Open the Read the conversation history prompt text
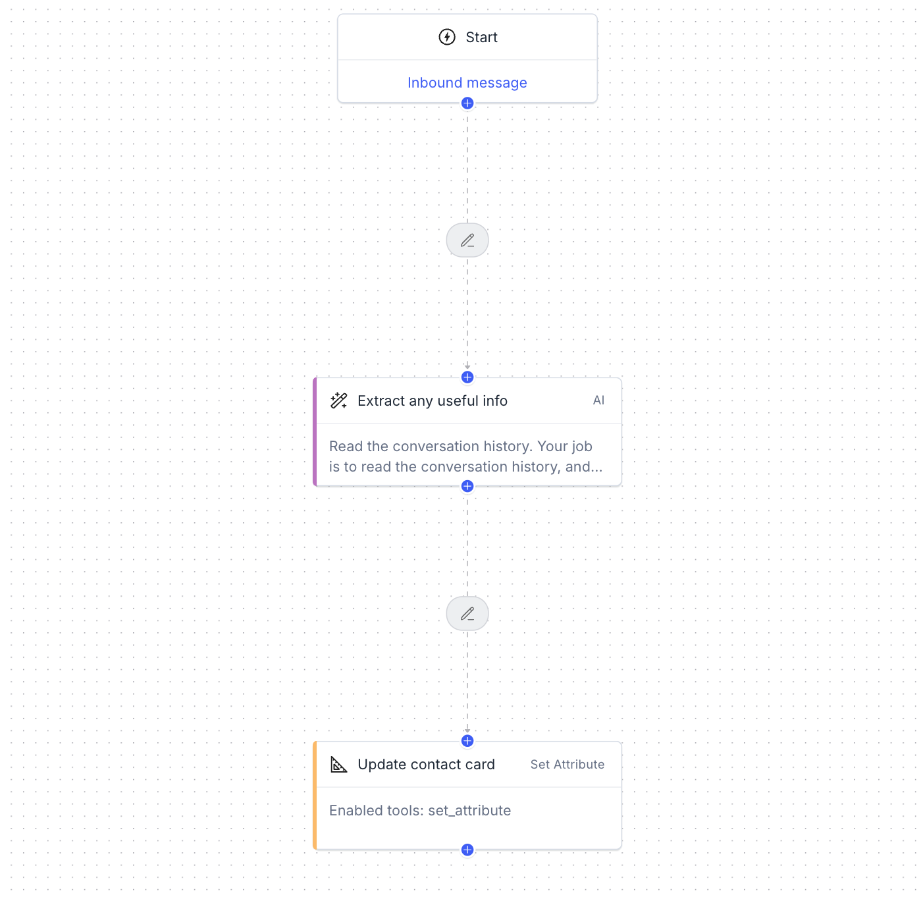923x901 pixels. coord(466,456)
